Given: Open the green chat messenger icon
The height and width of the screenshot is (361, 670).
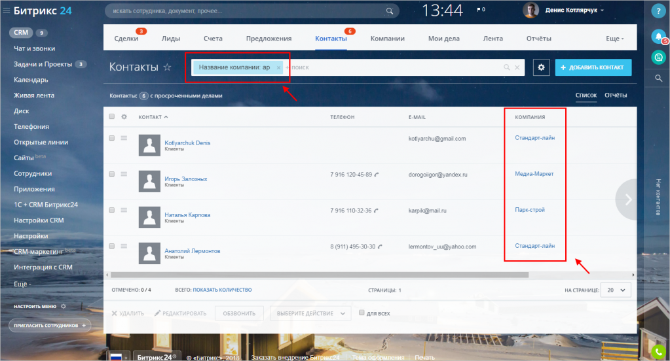Looking at the screenshot, I should click(x=658, y=57).
